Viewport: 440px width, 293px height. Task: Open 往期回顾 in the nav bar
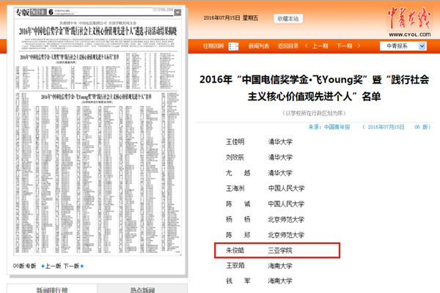coord(213,46)
